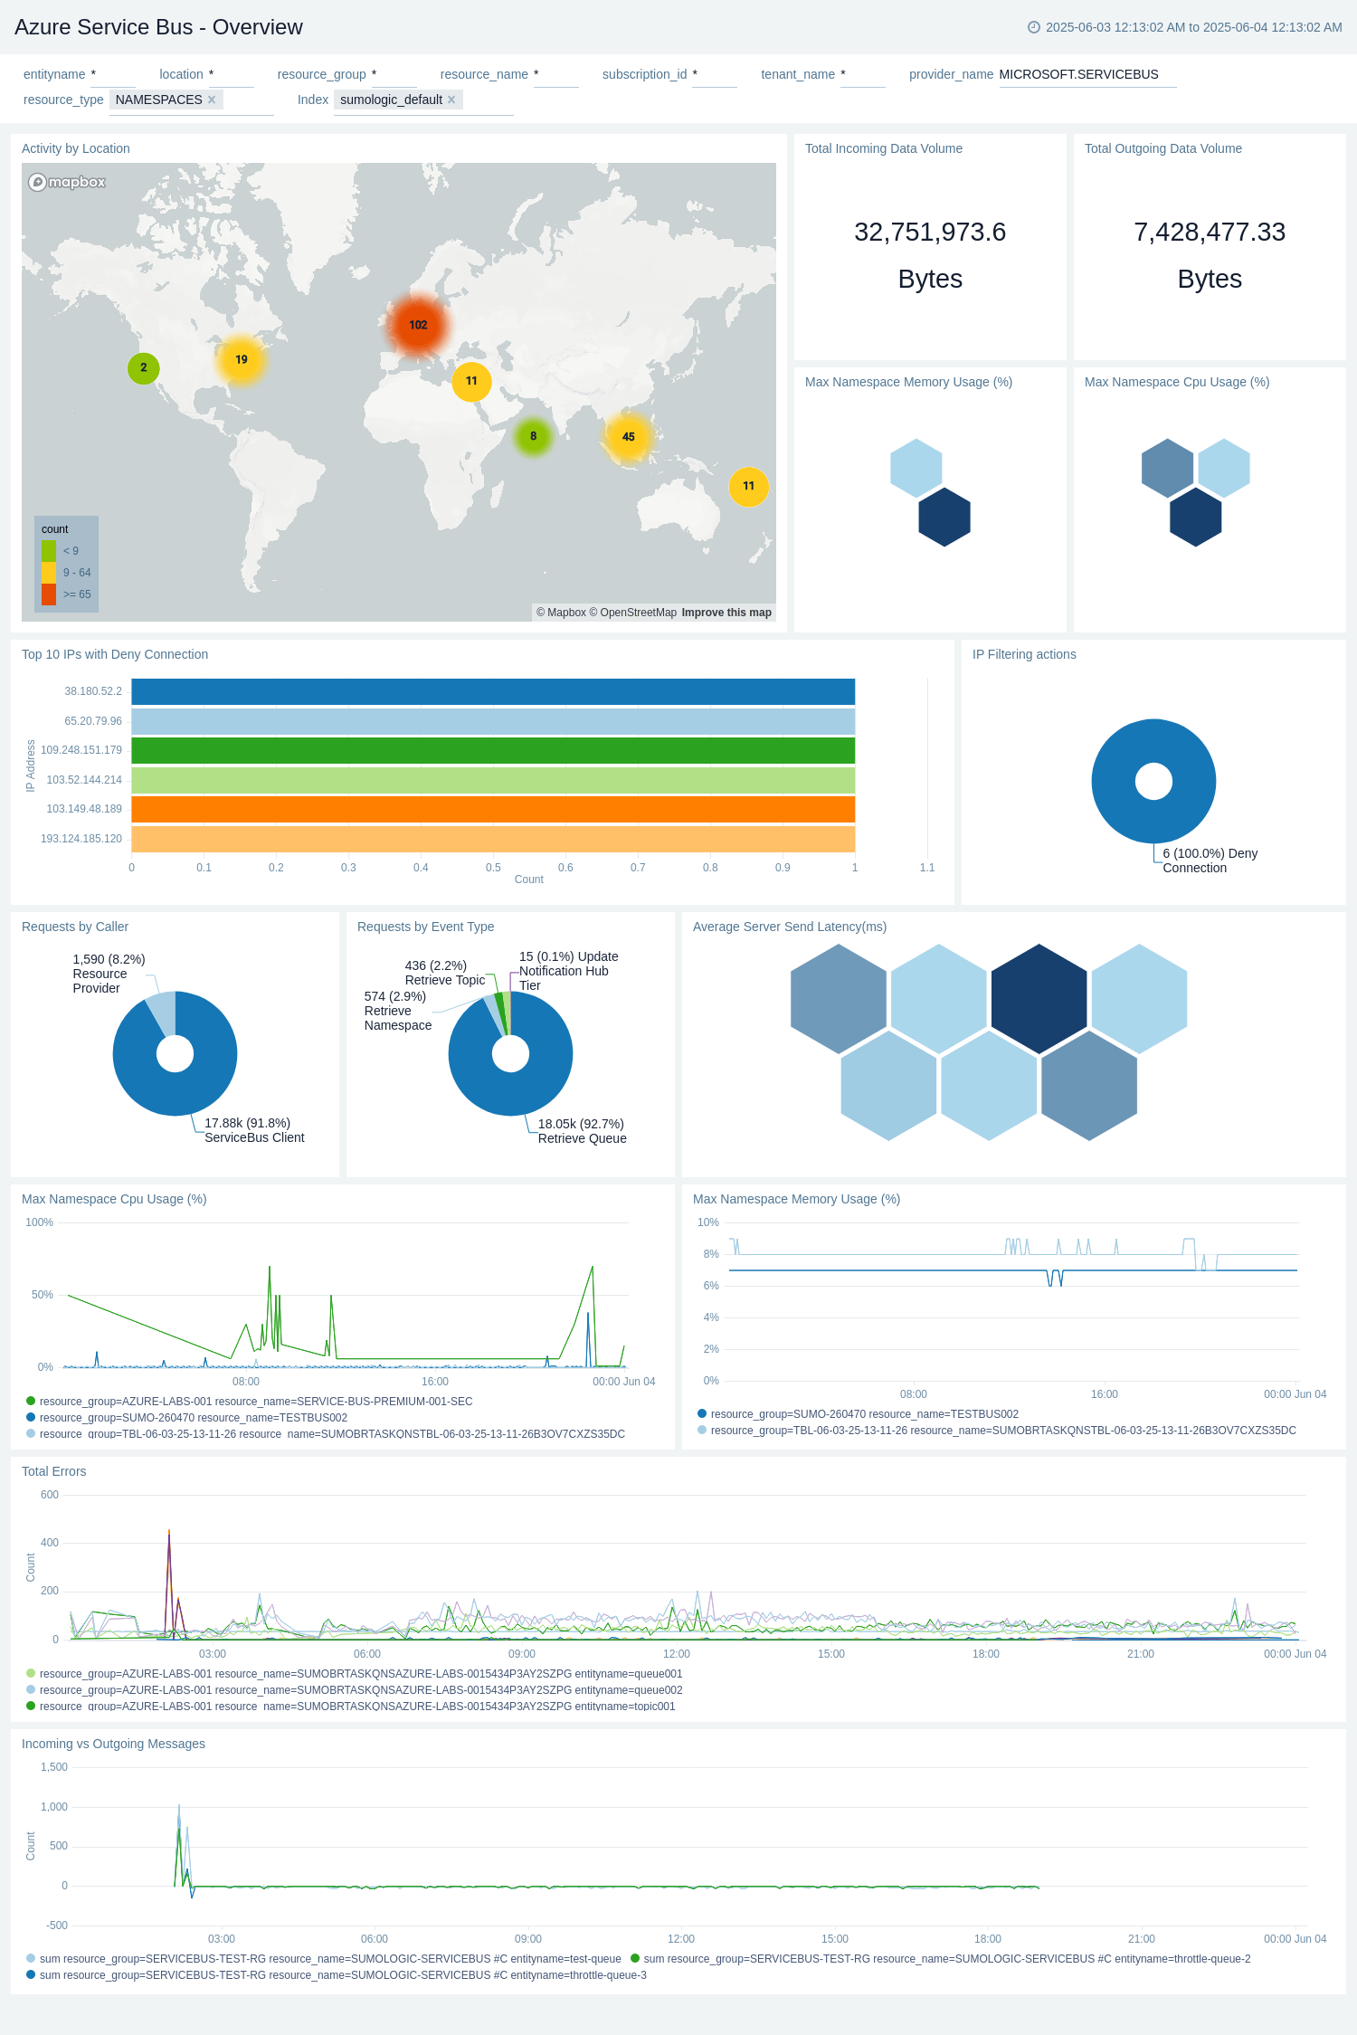This screenshot has width=1357, height=2035.
Task: Click the Total Outgoing Data Volume value
Action: pyautogui.click(x=1210, y=255)
